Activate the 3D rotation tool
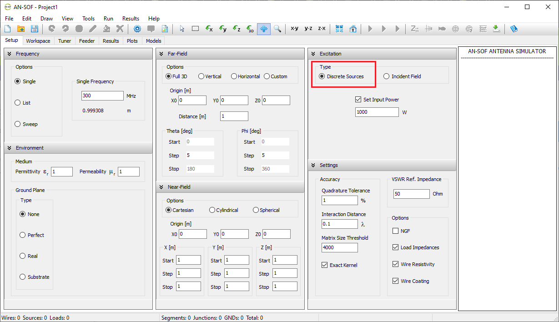 (x=250, y=29)
